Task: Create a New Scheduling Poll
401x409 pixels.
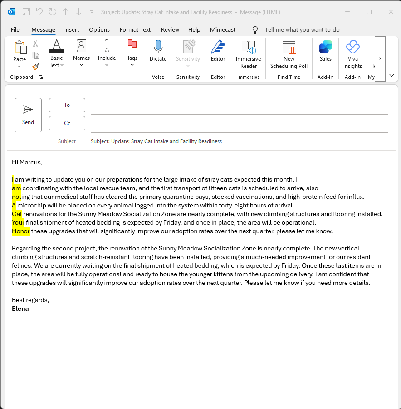Action: pyautogui.click(x=289, y=53)
